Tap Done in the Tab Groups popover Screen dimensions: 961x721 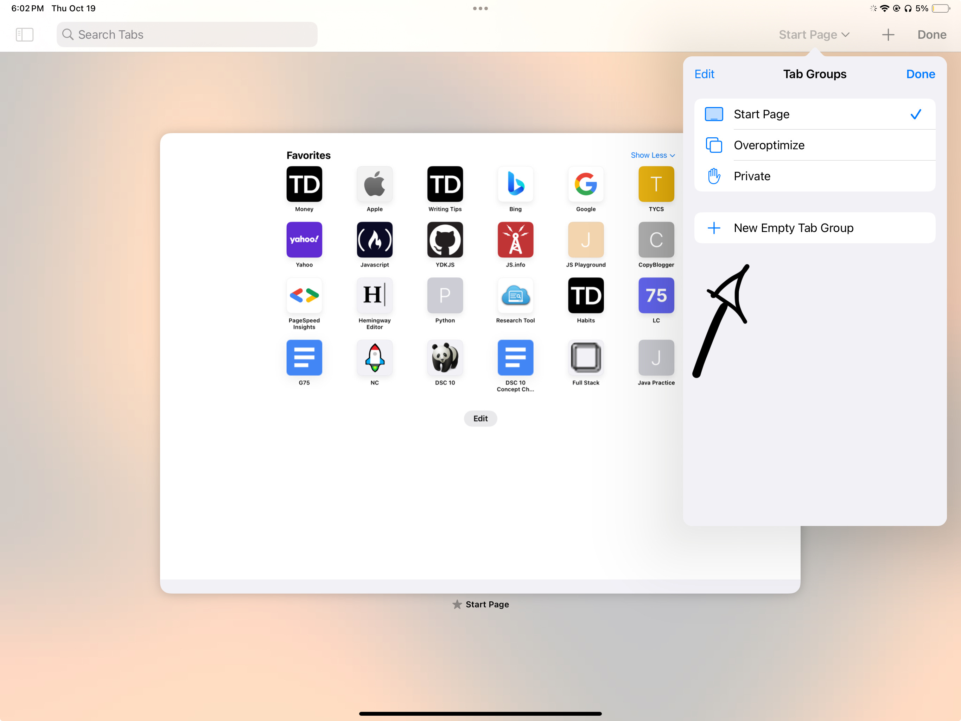pyautogui.click(x=920, y=74)
